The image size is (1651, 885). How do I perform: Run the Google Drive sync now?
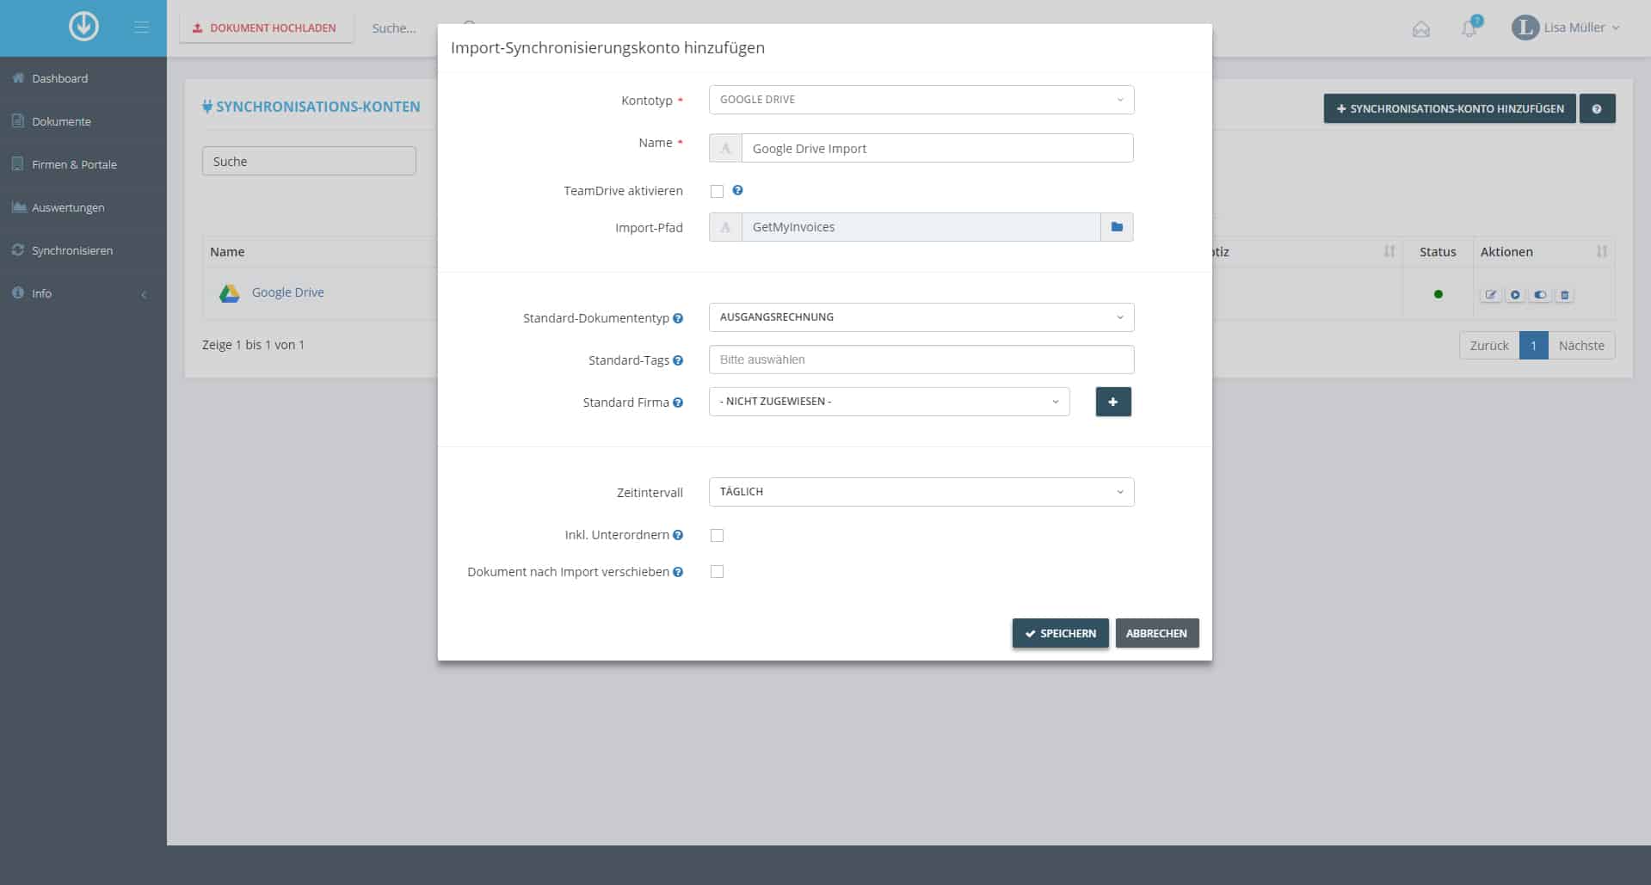click(x=1515, y=295)
